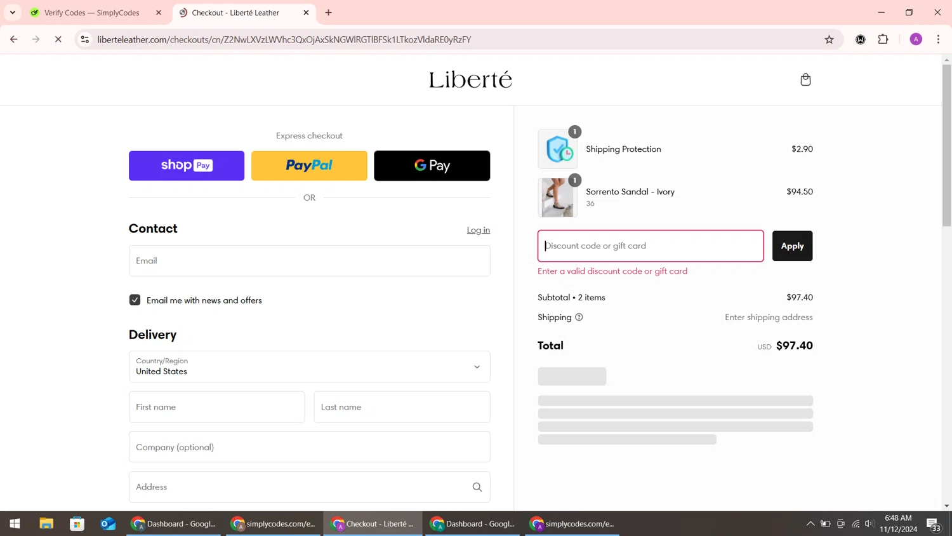Switch to Checkout Liberté taskbar window
952x536 pixels.
tap(373, 524)
